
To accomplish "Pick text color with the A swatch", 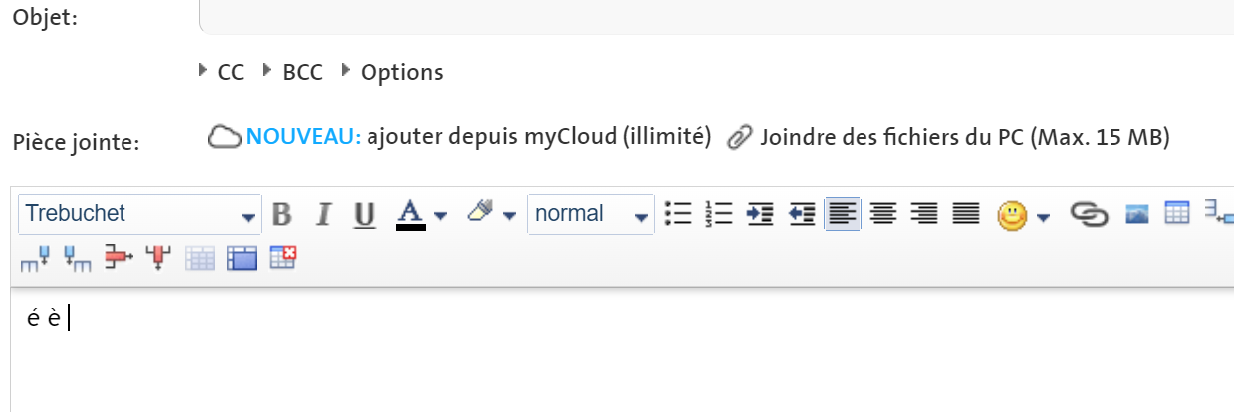I will 411,214.
